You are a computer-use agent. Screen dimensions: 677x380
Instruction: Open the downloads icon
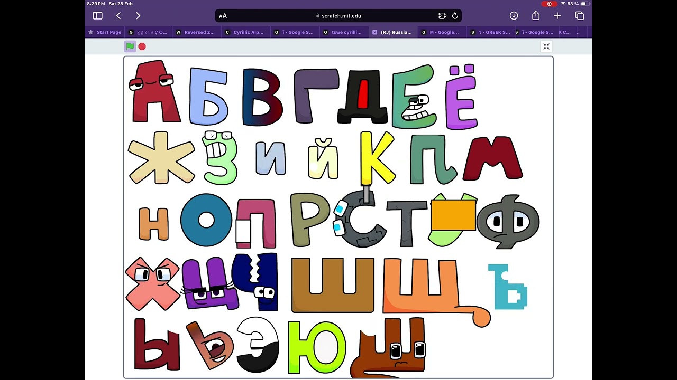[x=514, y=16]
